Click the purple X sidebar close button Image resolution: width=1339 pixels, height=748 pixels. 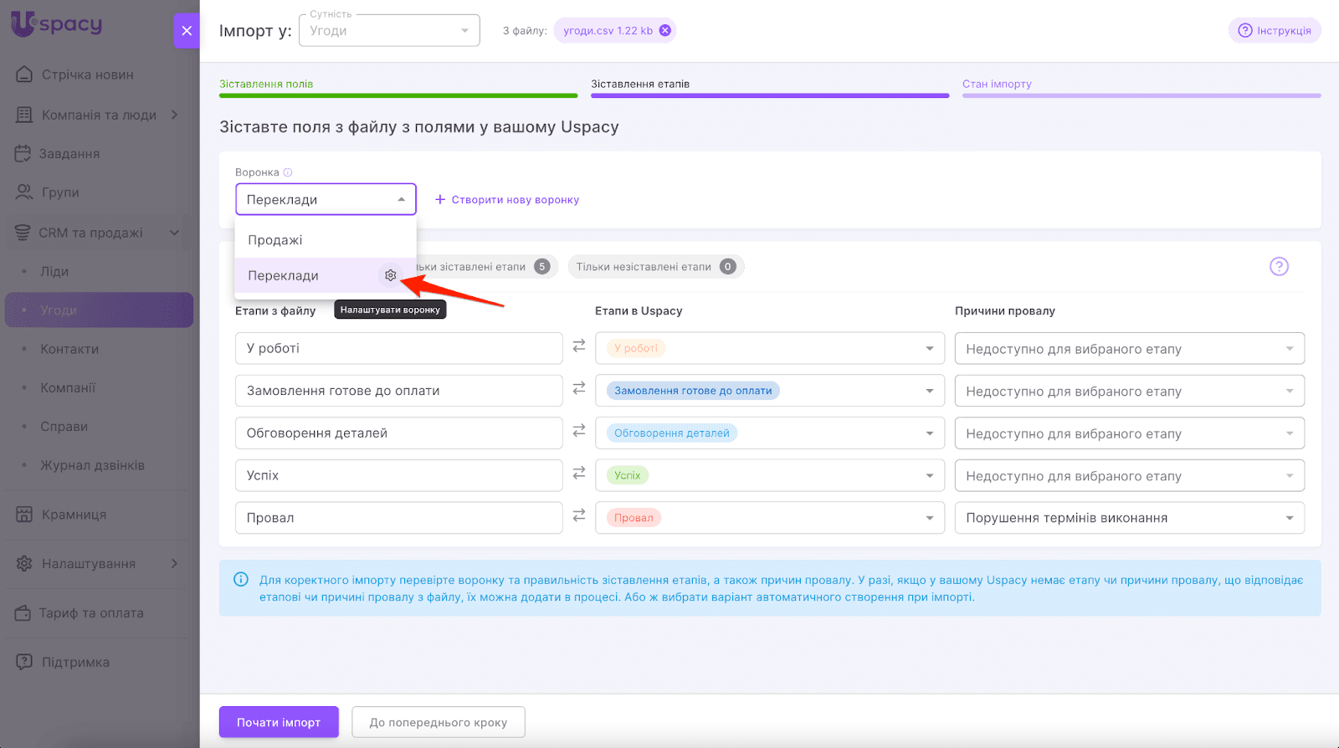(187, 31)
